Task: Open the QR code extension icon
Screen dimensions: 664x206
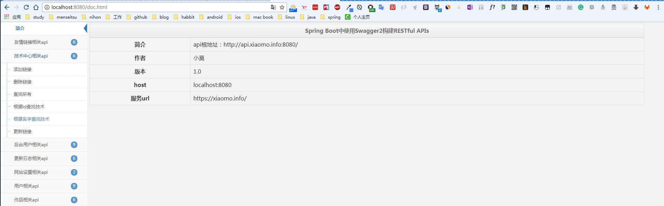Action: coord(514,7)
